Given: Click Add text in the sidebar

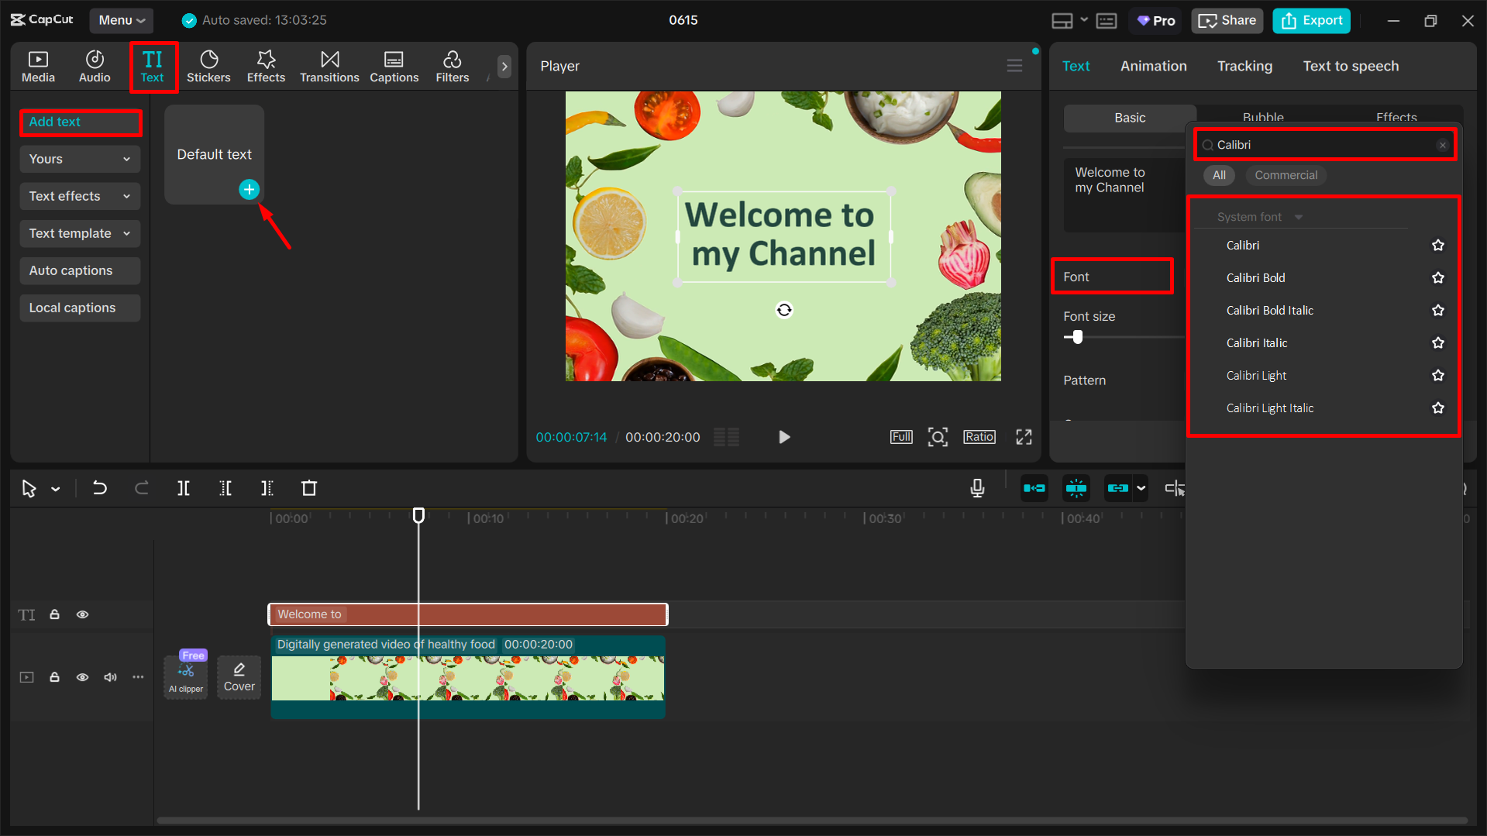Looking at the screenshot, I should point(81,122).
